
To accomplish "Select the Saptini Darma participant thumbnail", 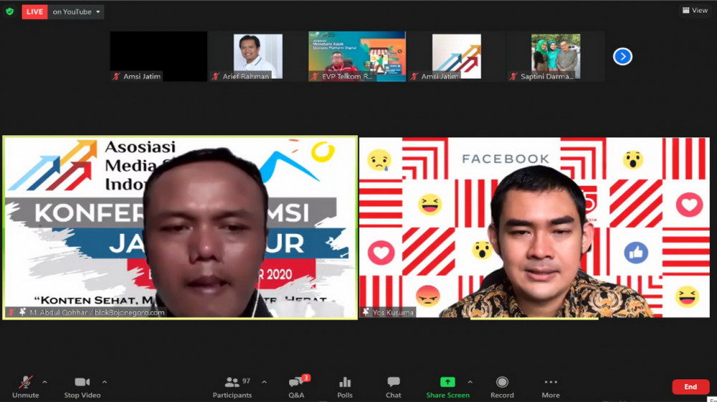I will [555, 56].
